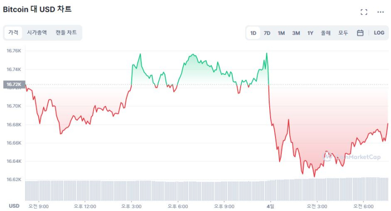The image size is (391, 211).
Task: Switch to the 가격 tab
Action: (x=13, y=32)
